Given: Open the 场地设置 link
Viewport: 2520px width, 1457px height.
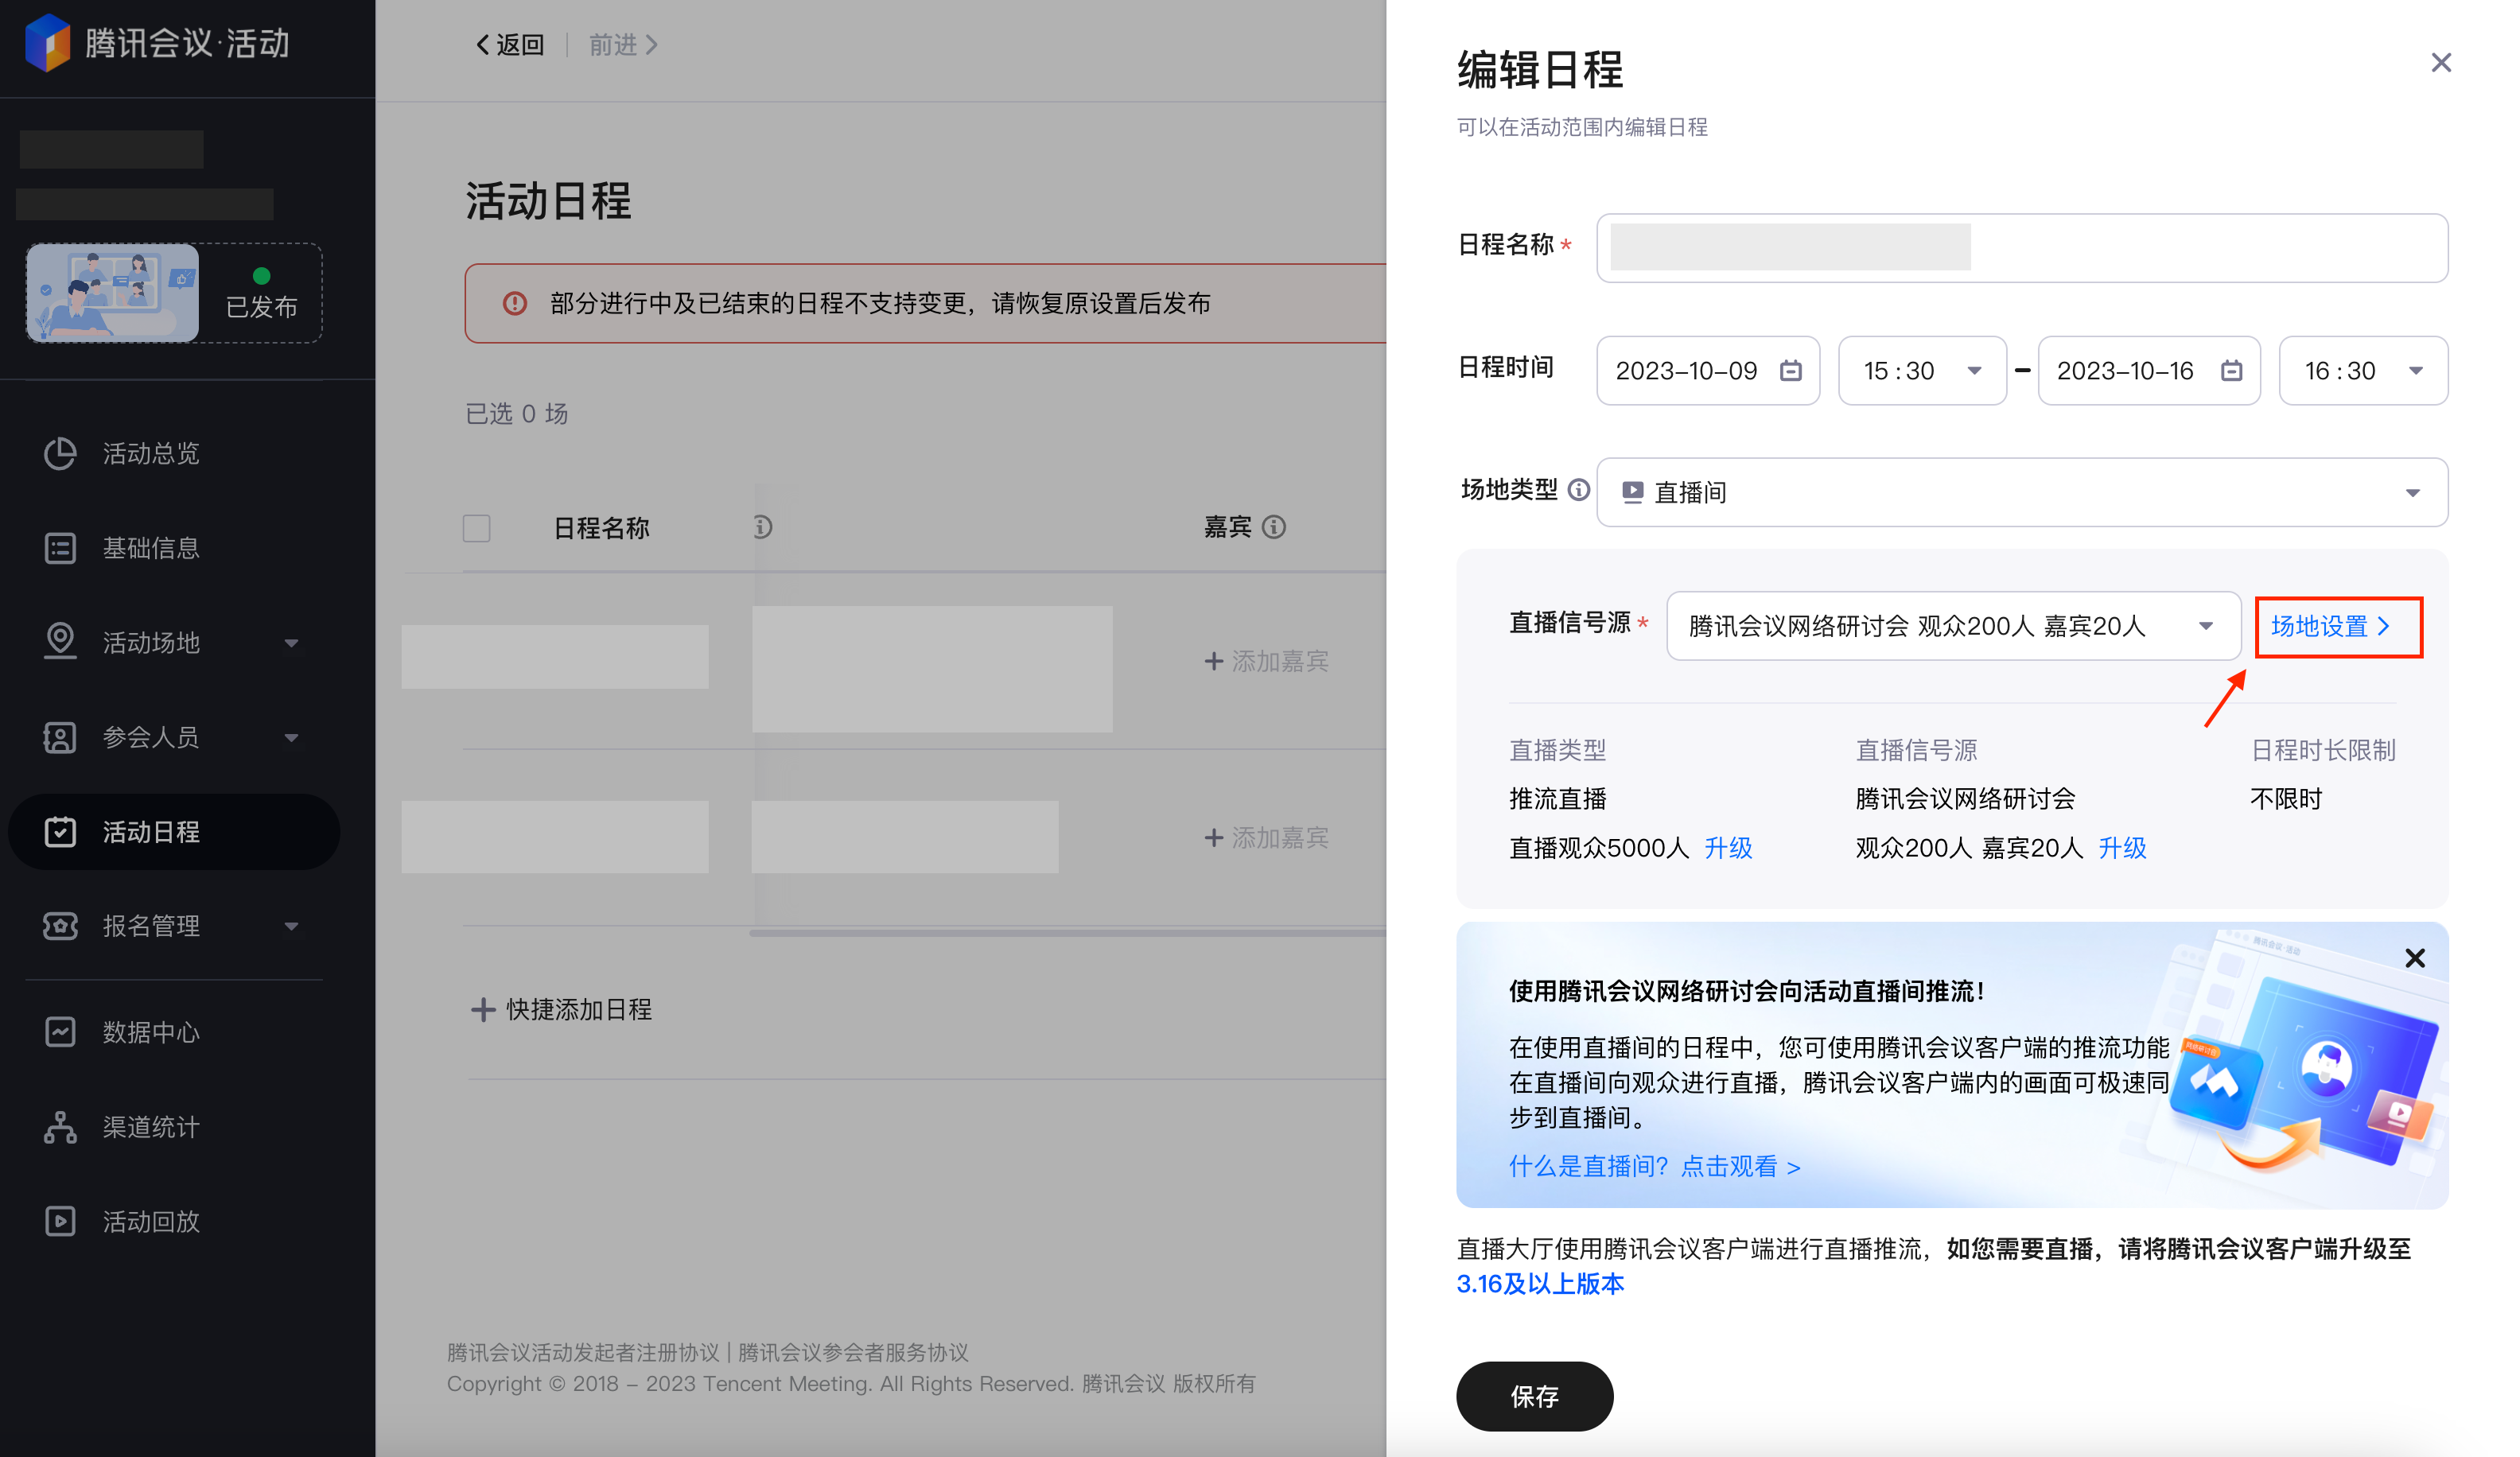Looking at the screenshot, I should (x=2331, y=626).
